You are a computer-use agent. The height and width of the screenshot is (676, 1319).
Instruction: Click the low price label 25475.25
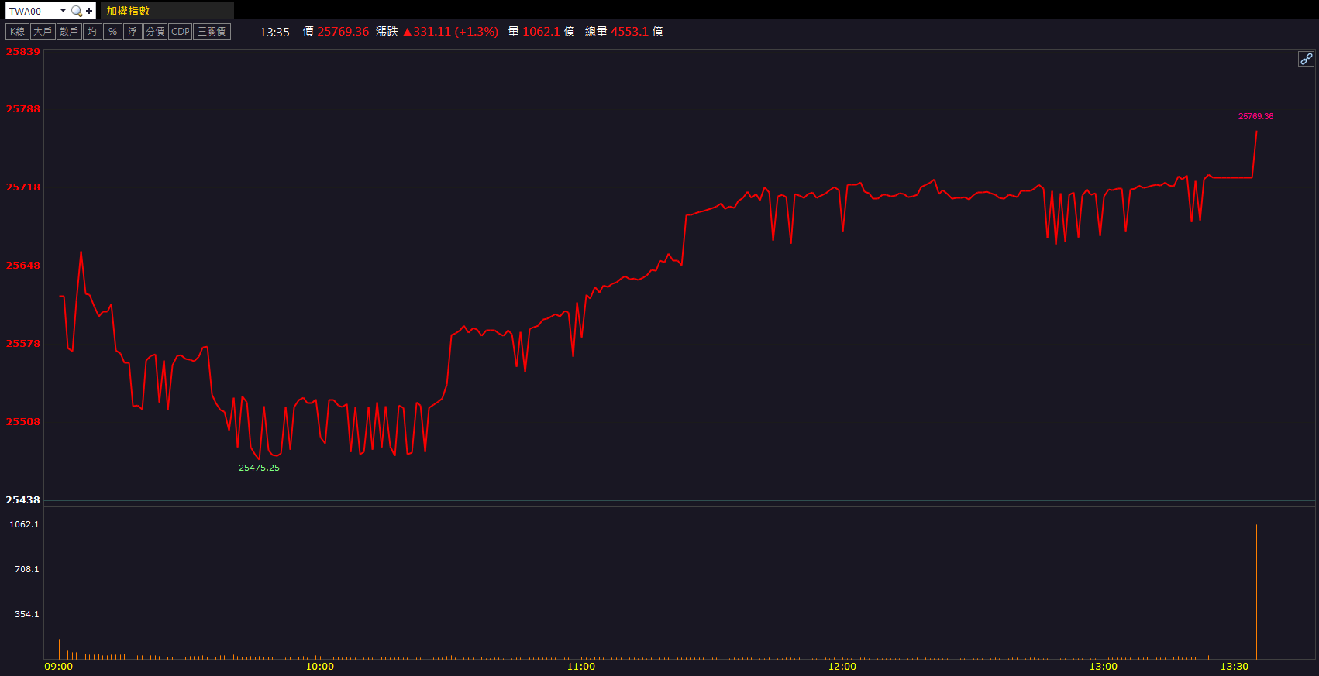click(x=259, y=468)
